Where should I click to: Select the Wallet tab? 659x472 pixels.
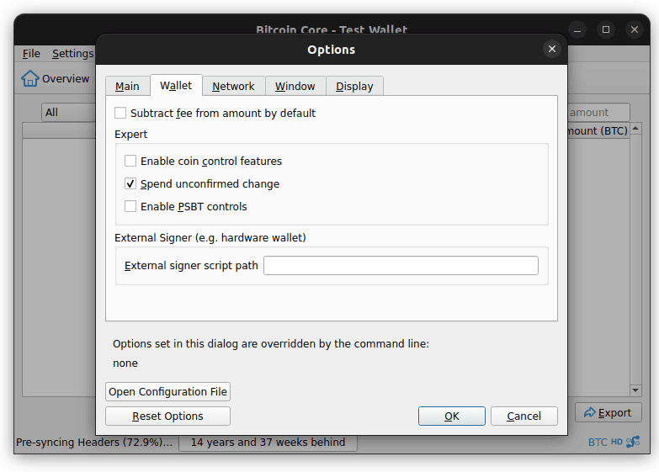tap(176, 85)
